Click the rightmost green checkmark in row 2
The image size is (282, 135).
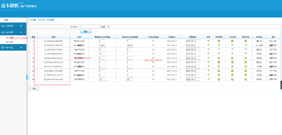coord(246,45)
